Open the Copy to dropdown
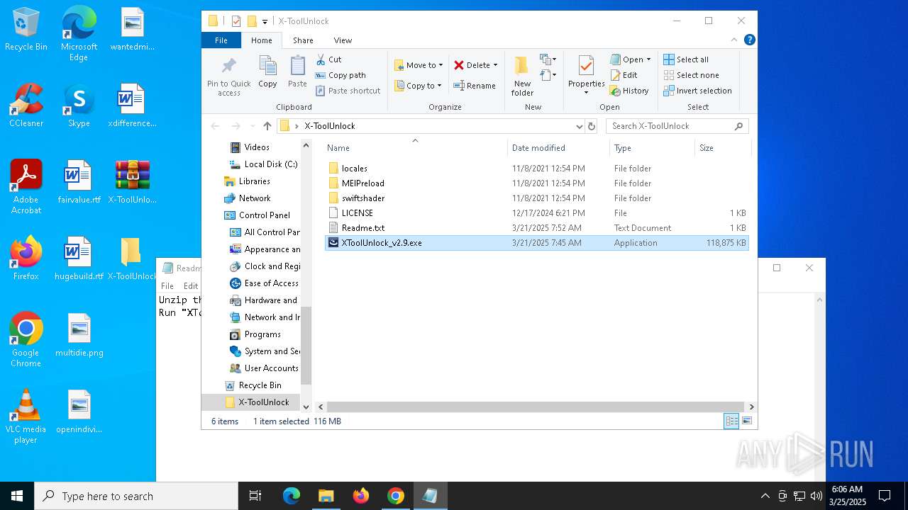Image resolution: width=908 pixels, height=510 pixels. (418, 86)
